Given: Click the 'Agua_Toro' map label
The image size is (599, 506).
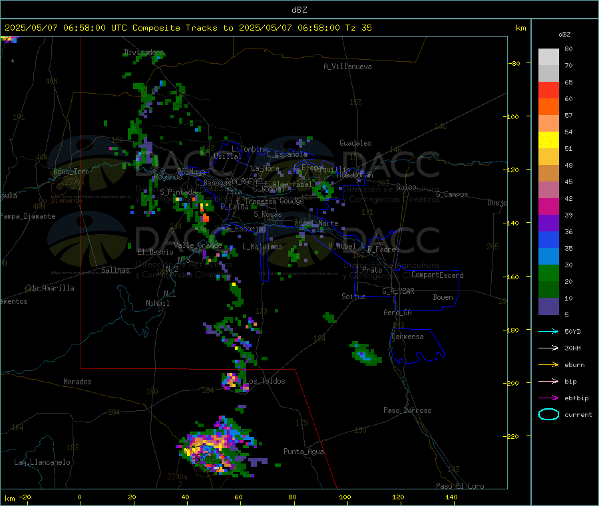Looking at the screenshot, I should [71, 172].
